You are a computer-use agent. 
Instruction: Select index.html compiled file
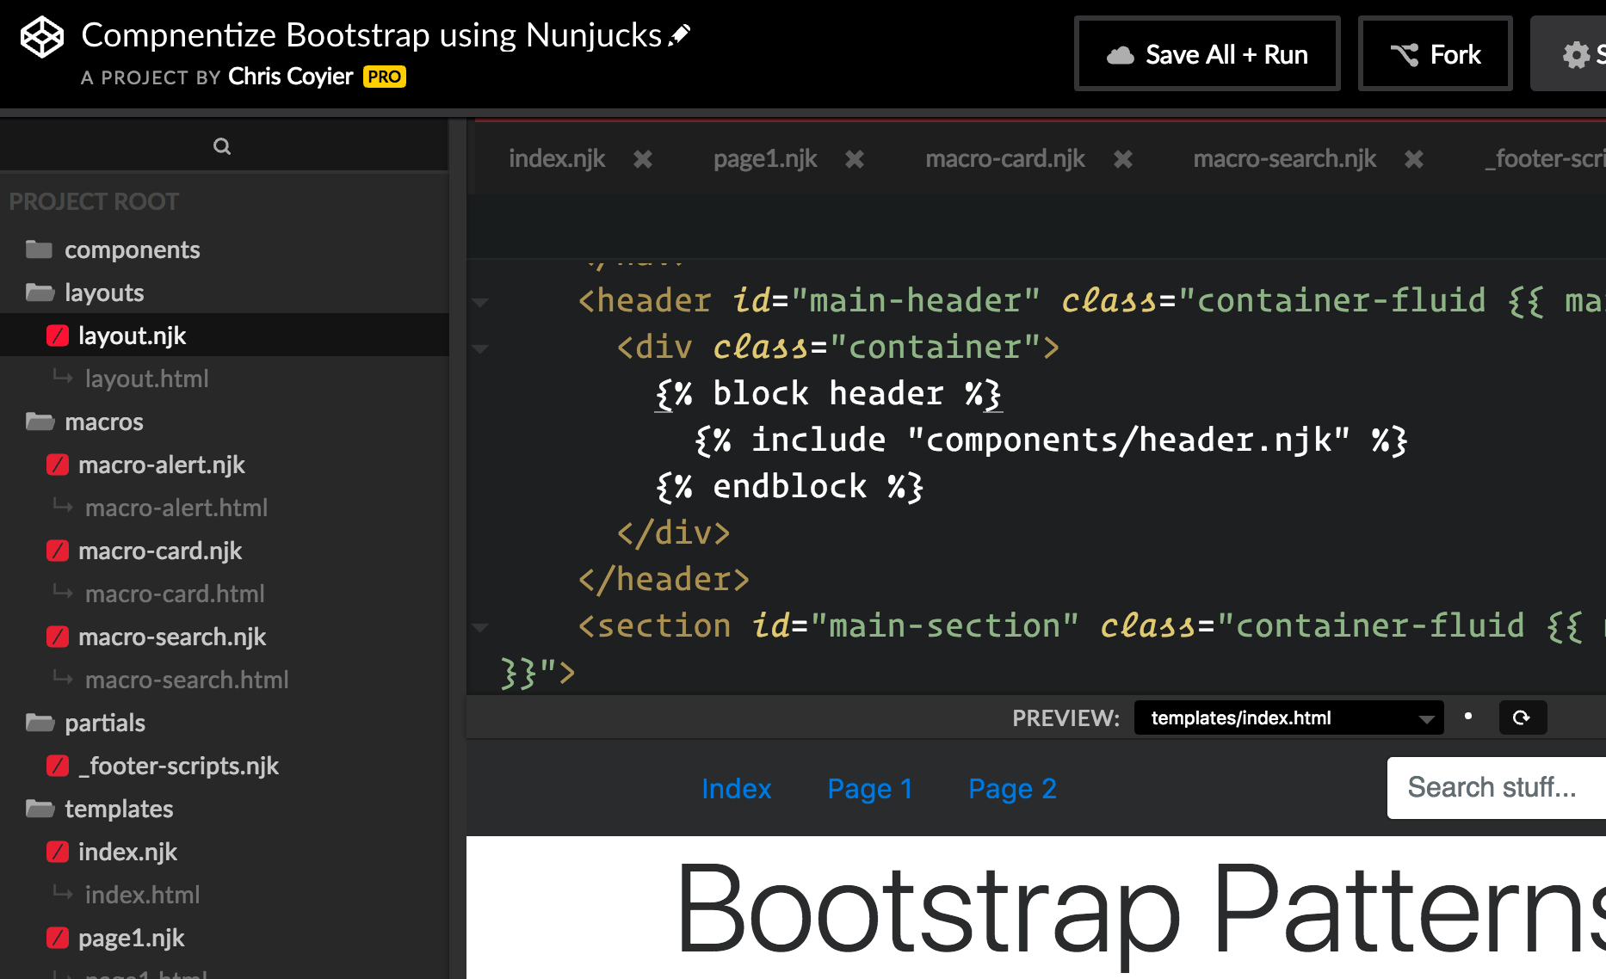coord(142,895)
